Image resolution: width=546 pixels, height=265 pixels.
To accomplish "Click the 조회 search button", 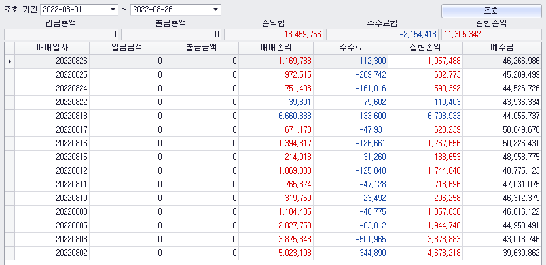I will pyautogui.click(x=491, y=10).
